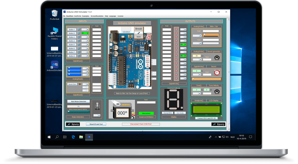Toggle the red LED beside the D9 output
The image size is (298, 164).
coord(176,44)
